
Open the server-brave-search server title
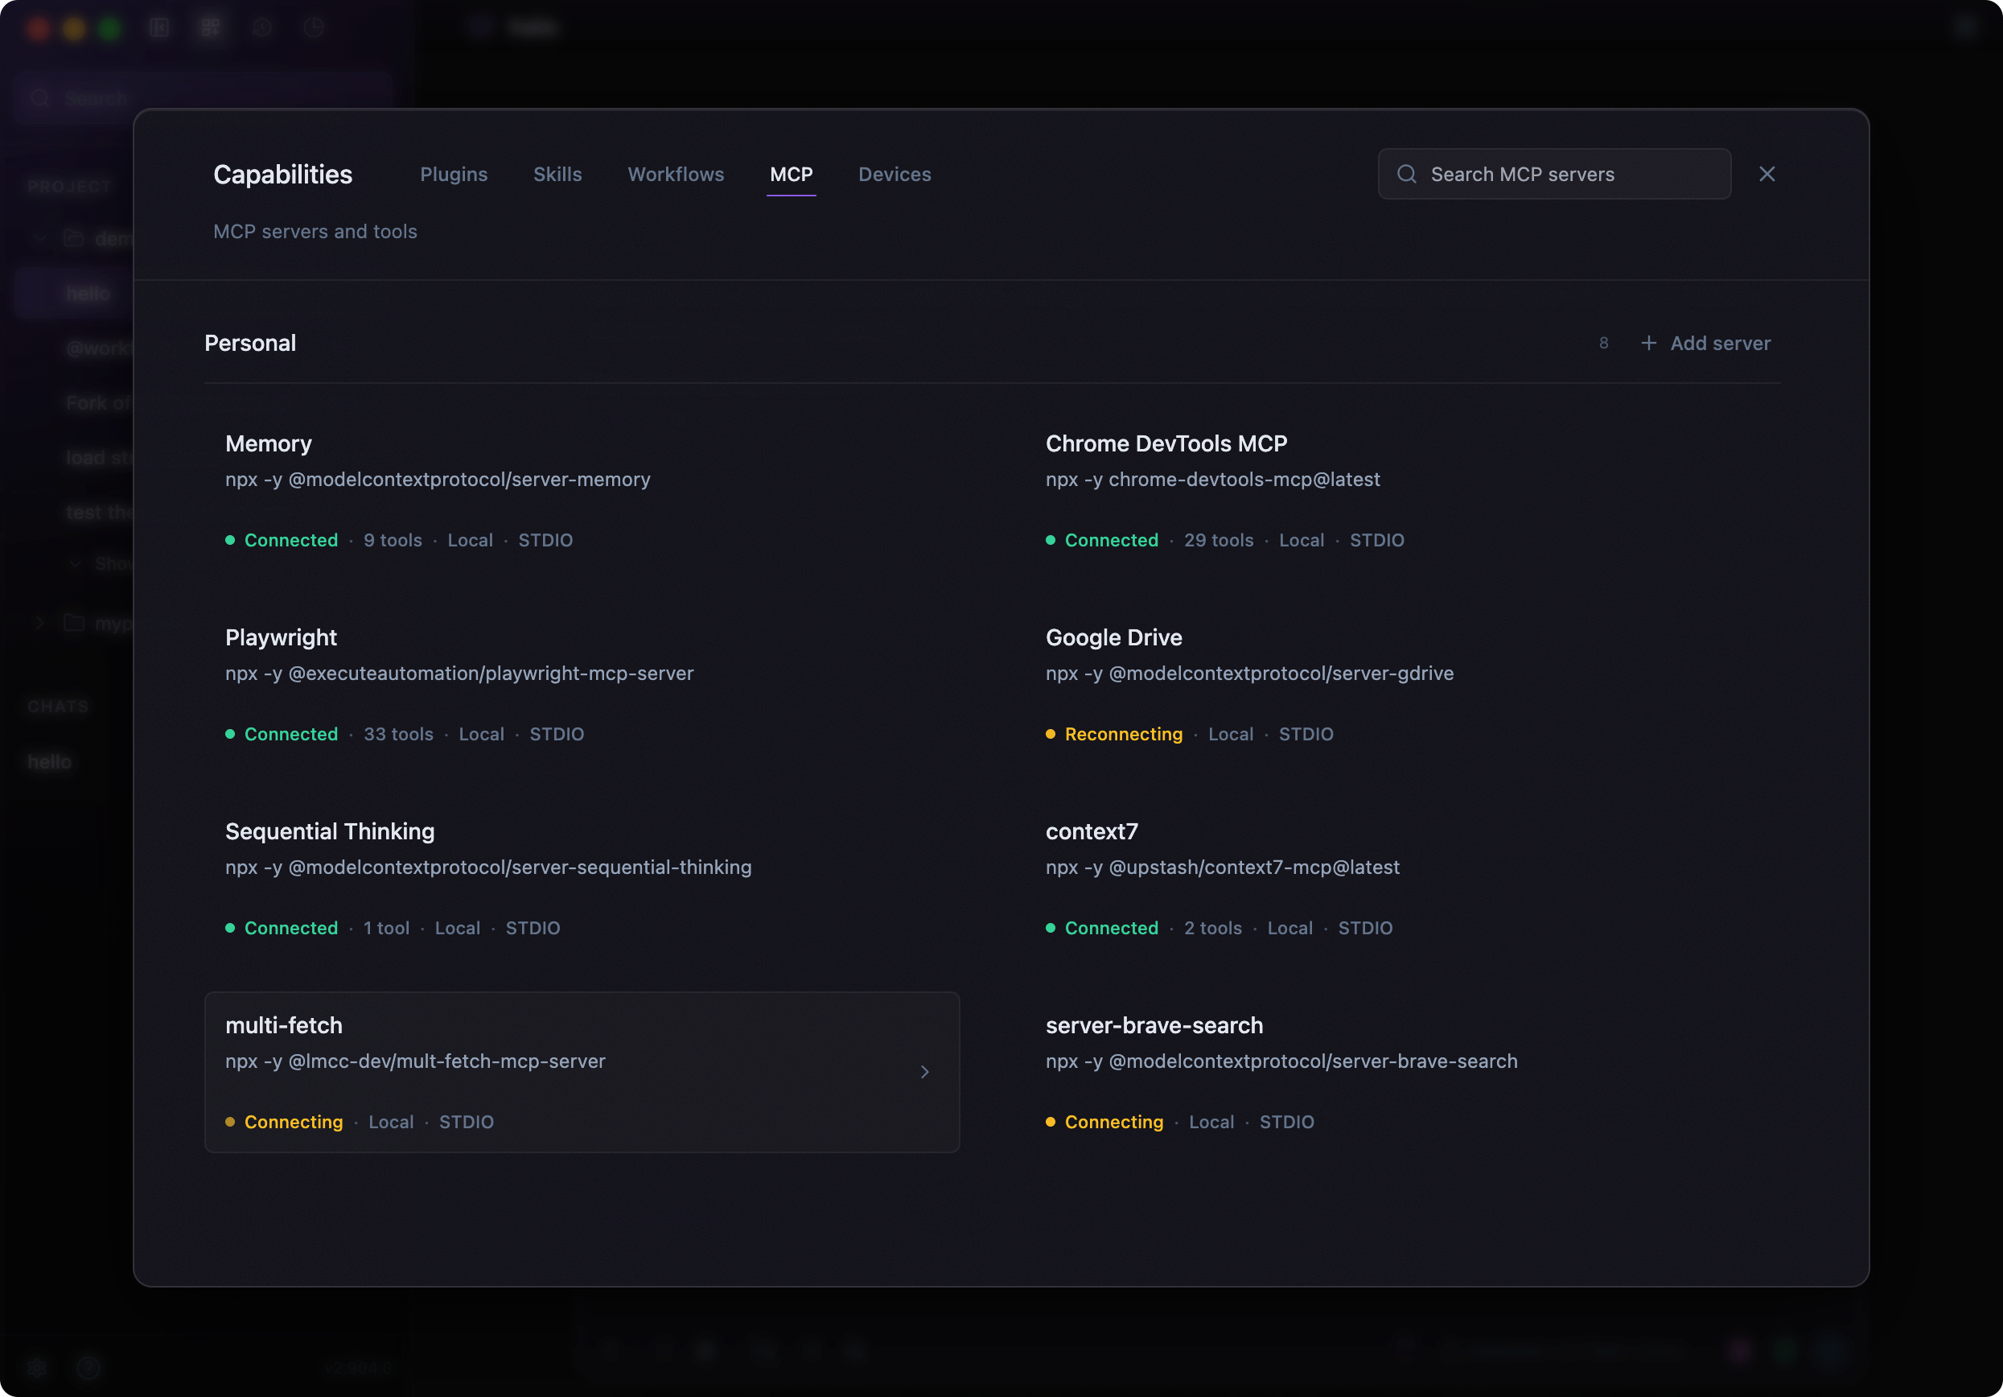click(x=1154, y=1024)
